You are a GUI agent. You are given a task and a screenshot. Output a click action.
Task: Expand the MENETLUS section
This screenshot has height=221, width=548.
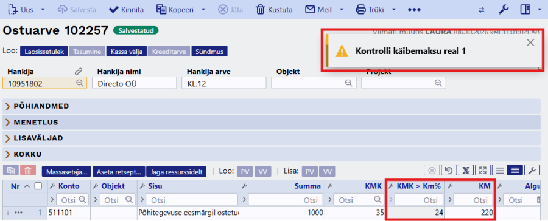click(x=272, y=123)
